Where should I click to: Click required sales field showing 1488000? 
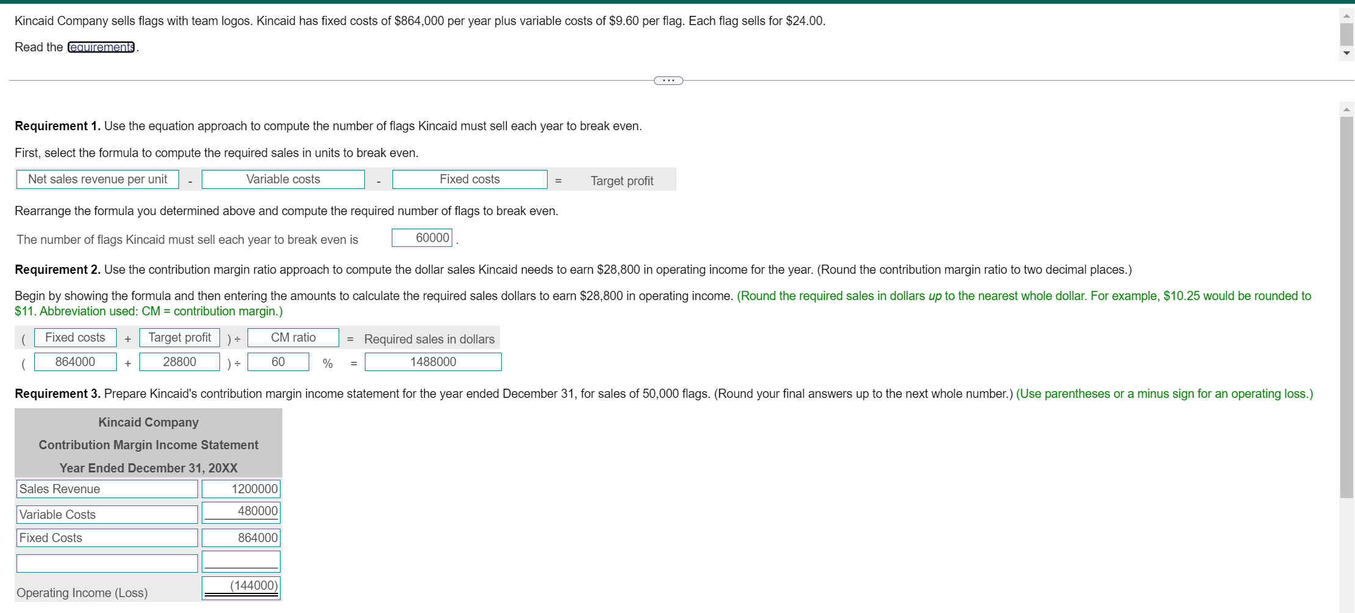(x=433, y=362)
